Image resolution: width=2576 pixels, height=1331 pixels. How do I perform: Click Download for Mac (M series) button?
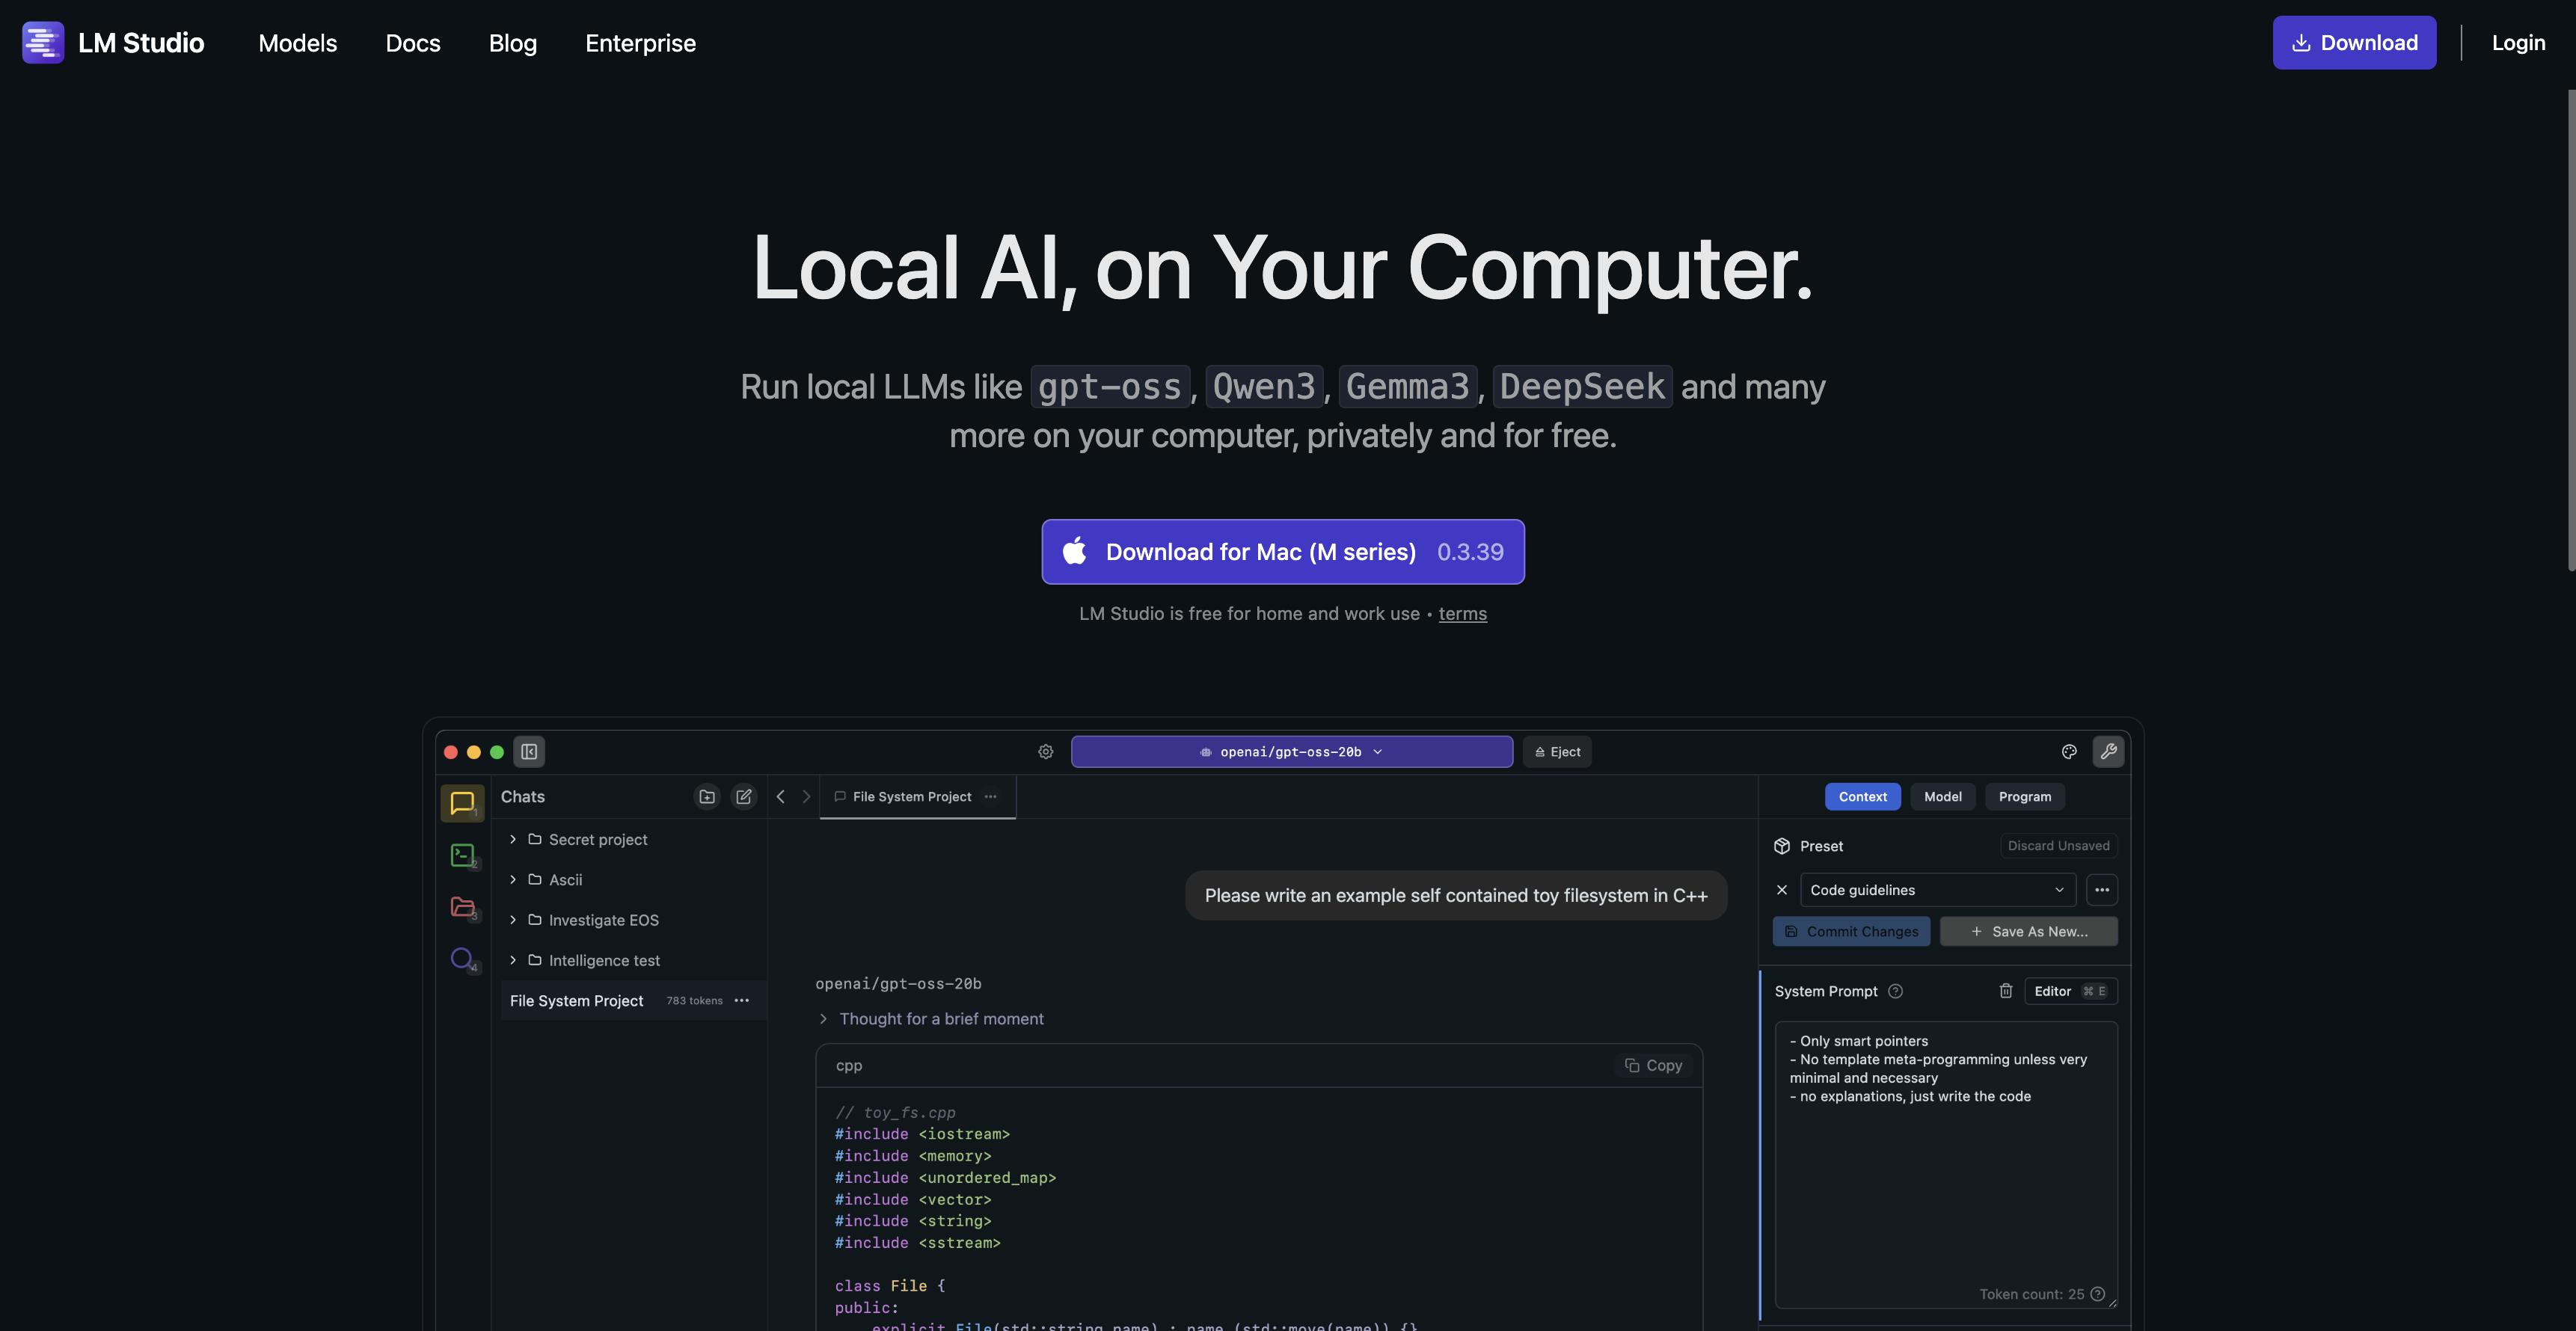coord(1282,552)
